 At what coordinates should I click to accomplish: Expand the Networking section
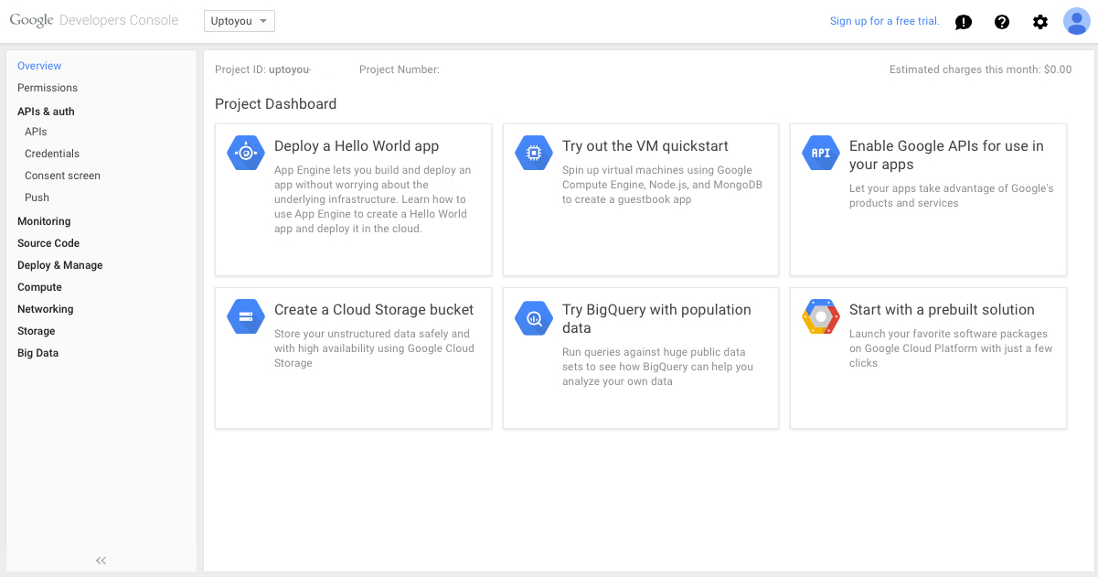click(46, 309)
